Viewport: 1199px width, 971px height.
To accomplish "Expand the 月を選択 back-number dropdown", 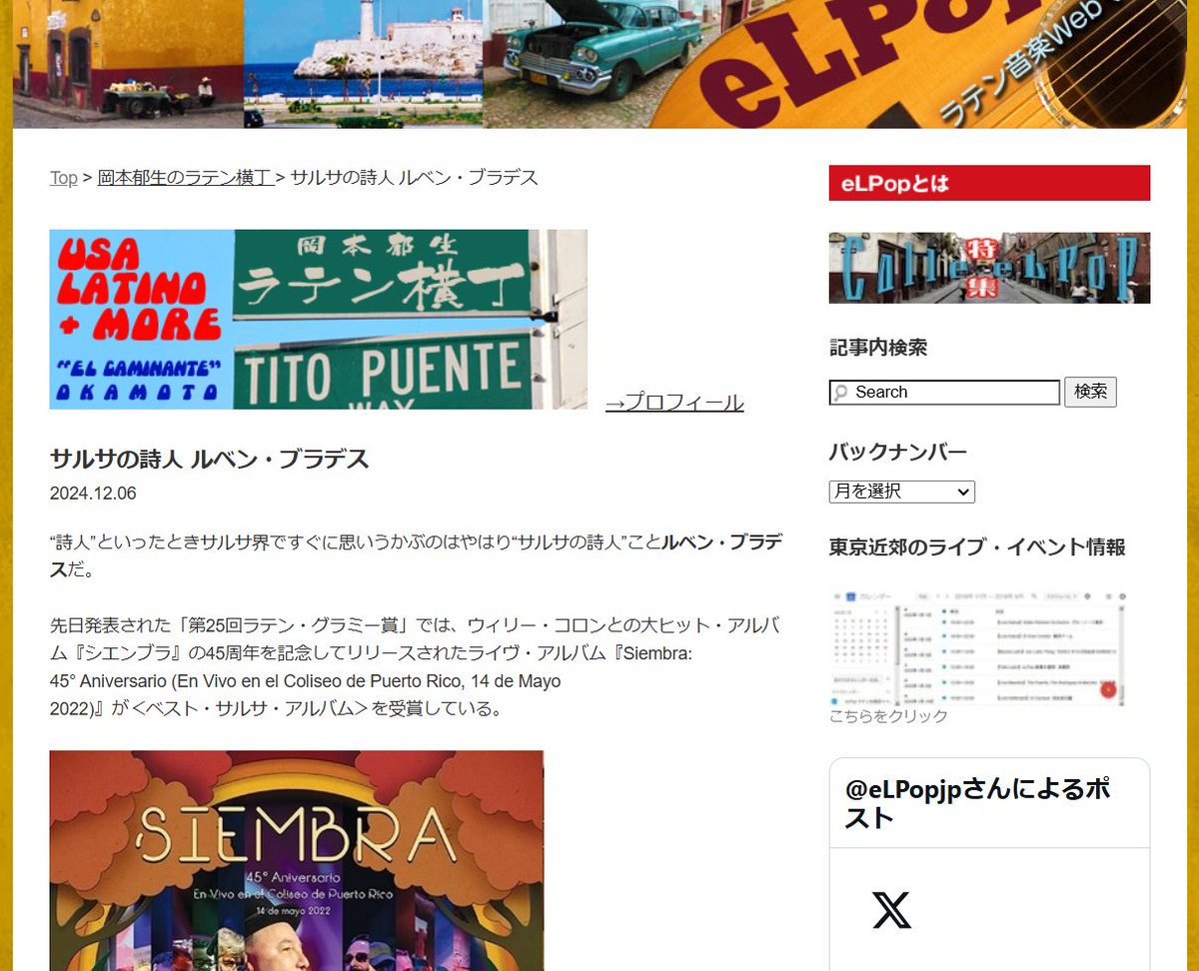I will tap(901, 491).
